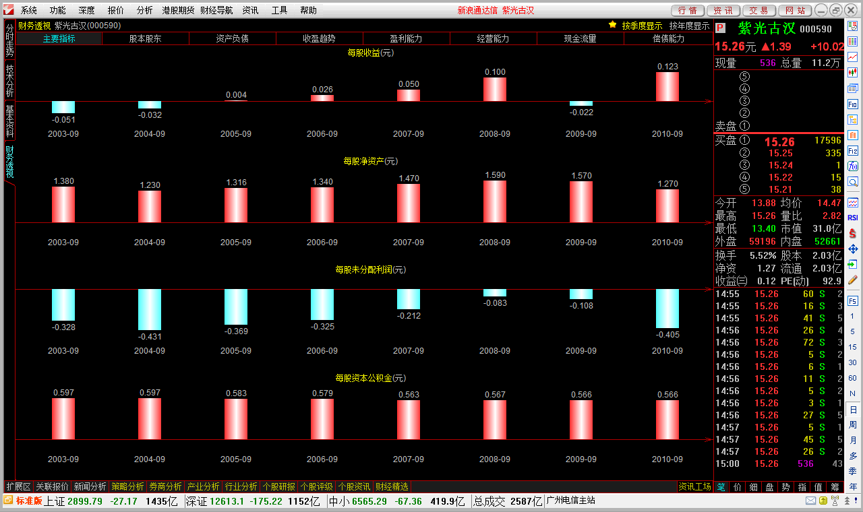The width and height of the screenshot is (863, 512).
Task: Select the 技术分析 vertical side tab
Action: [9, 80]
